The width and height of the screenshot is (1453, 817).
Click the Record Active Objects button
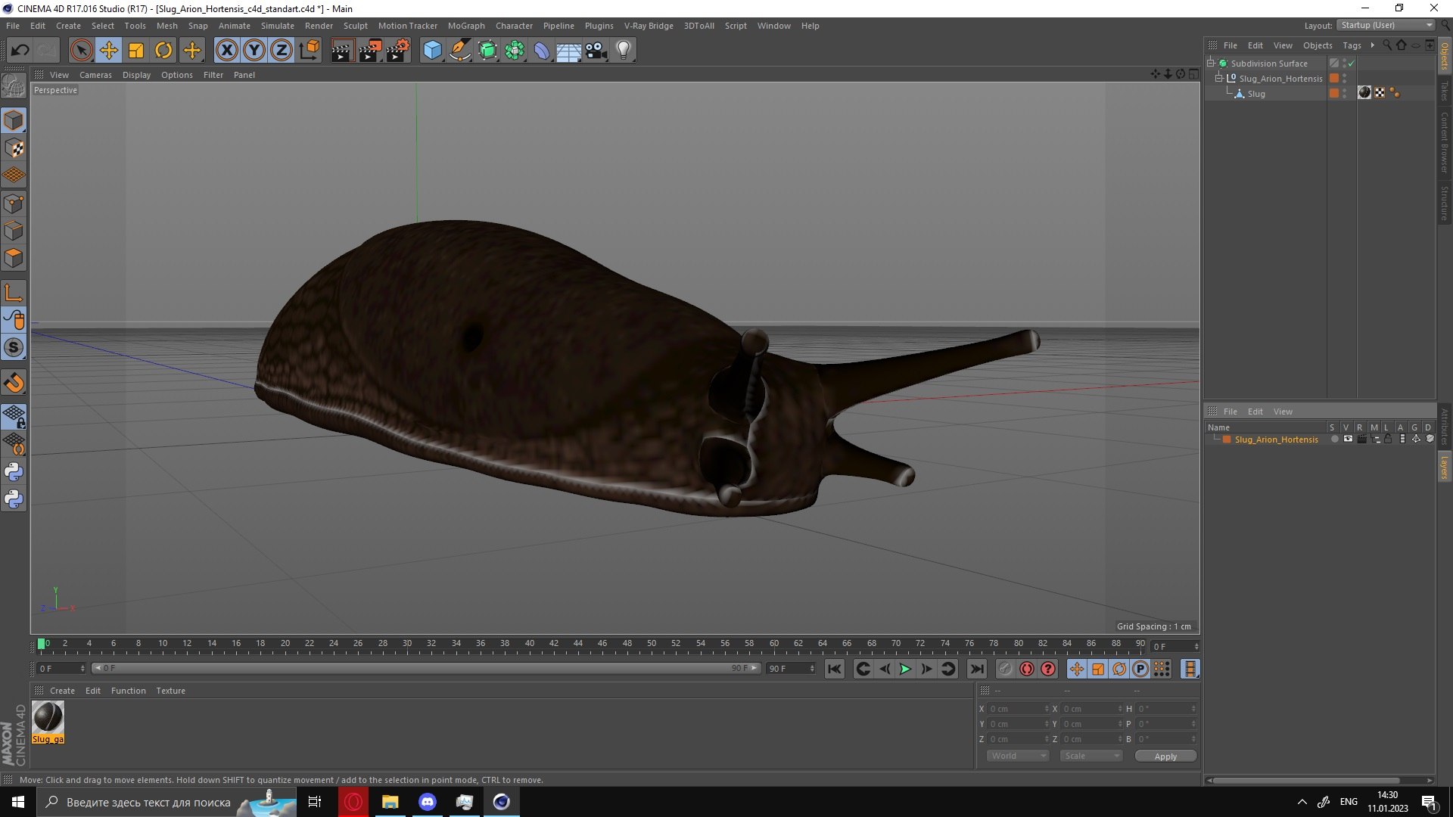pyautogui.click(x=1005, y=669)
